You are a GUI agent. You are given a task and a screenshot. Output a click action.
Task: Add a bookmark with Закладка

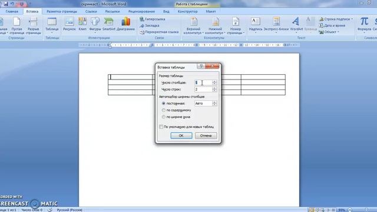pos(150,25)
